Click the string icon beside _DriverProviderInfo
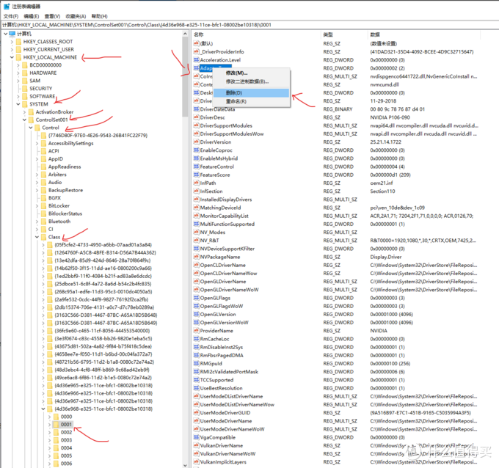The image size is (499, 468). [x=197, y=51]
